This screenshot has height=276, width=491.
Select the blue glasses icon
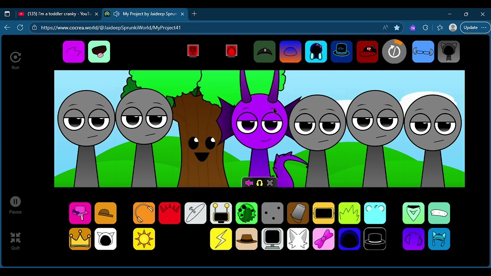(x=423, y=51)
